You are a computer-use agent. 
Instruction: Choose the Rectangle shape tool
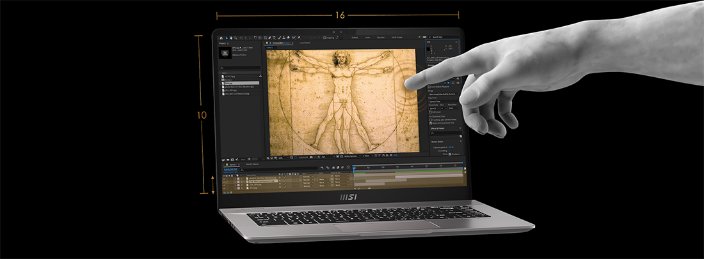[266, 38]
